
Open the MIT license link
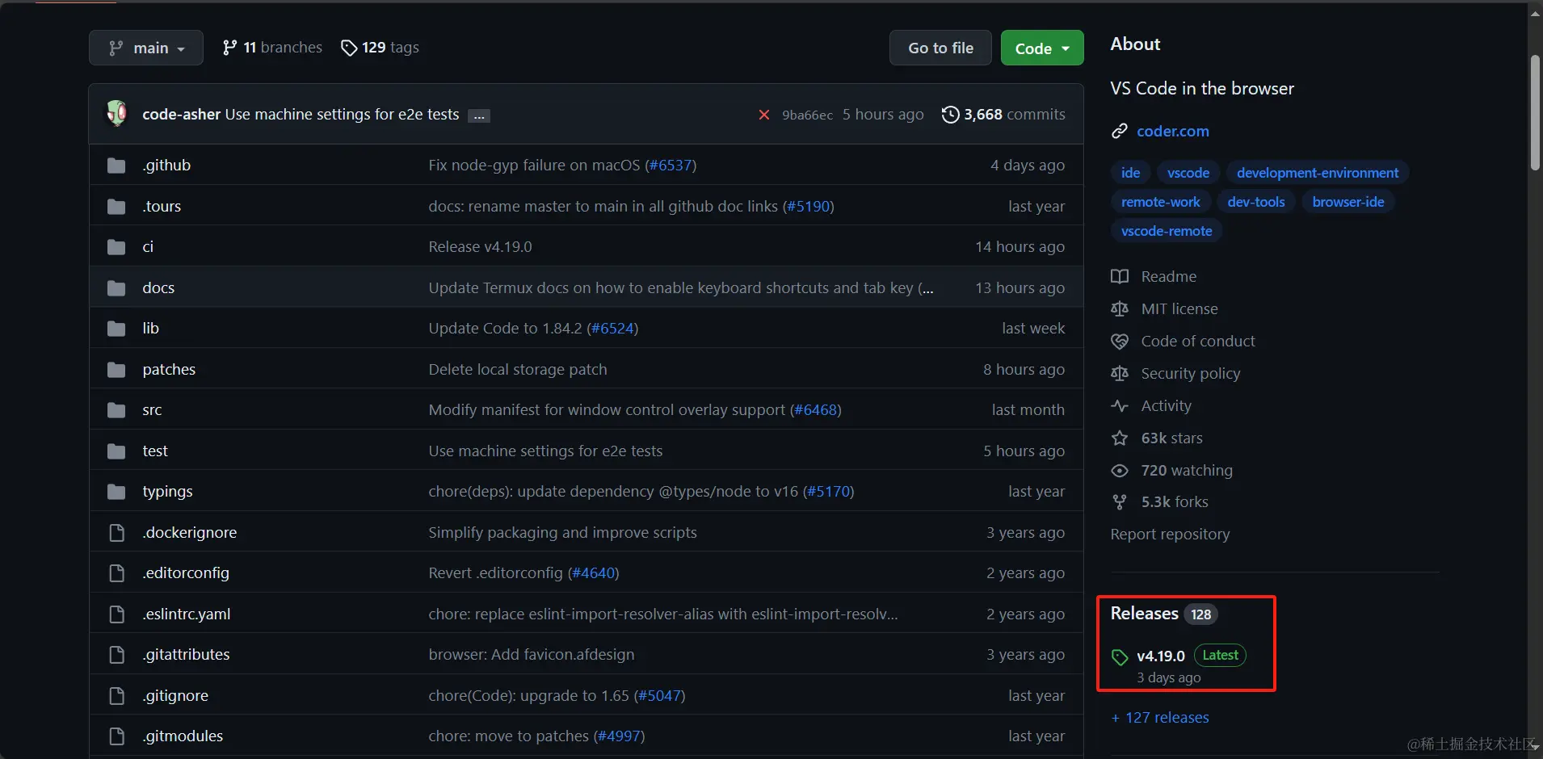point(1164,309)
